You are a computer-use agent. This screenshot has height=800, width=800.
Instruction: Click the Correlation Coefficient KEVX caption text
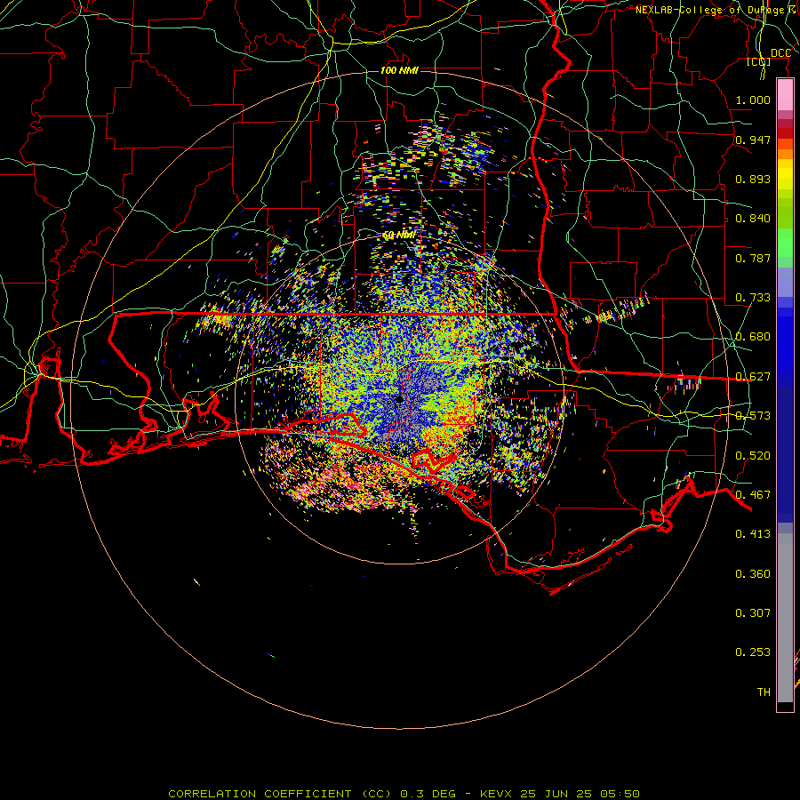pyautogui.click(x=404, y=794)
